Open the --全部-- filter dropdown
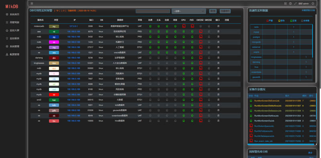 point(189,11)
